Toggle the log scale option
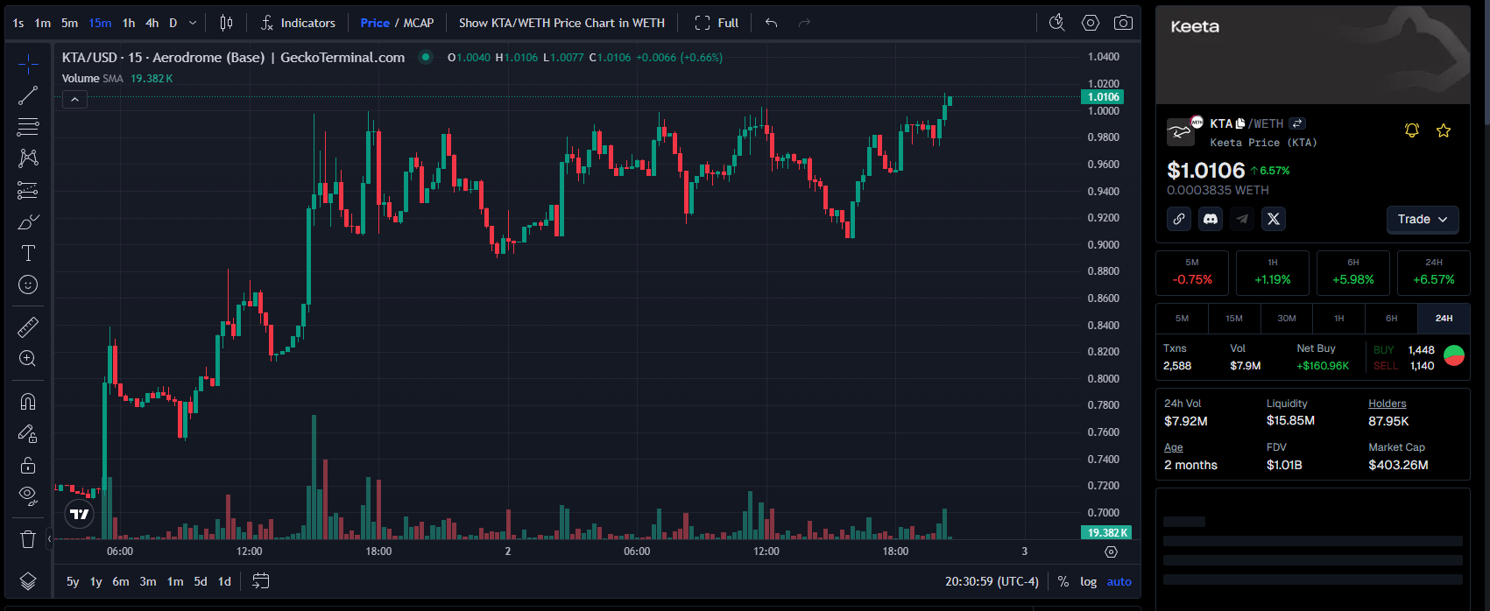1490x611 pixels. (x=1088, y=581)
